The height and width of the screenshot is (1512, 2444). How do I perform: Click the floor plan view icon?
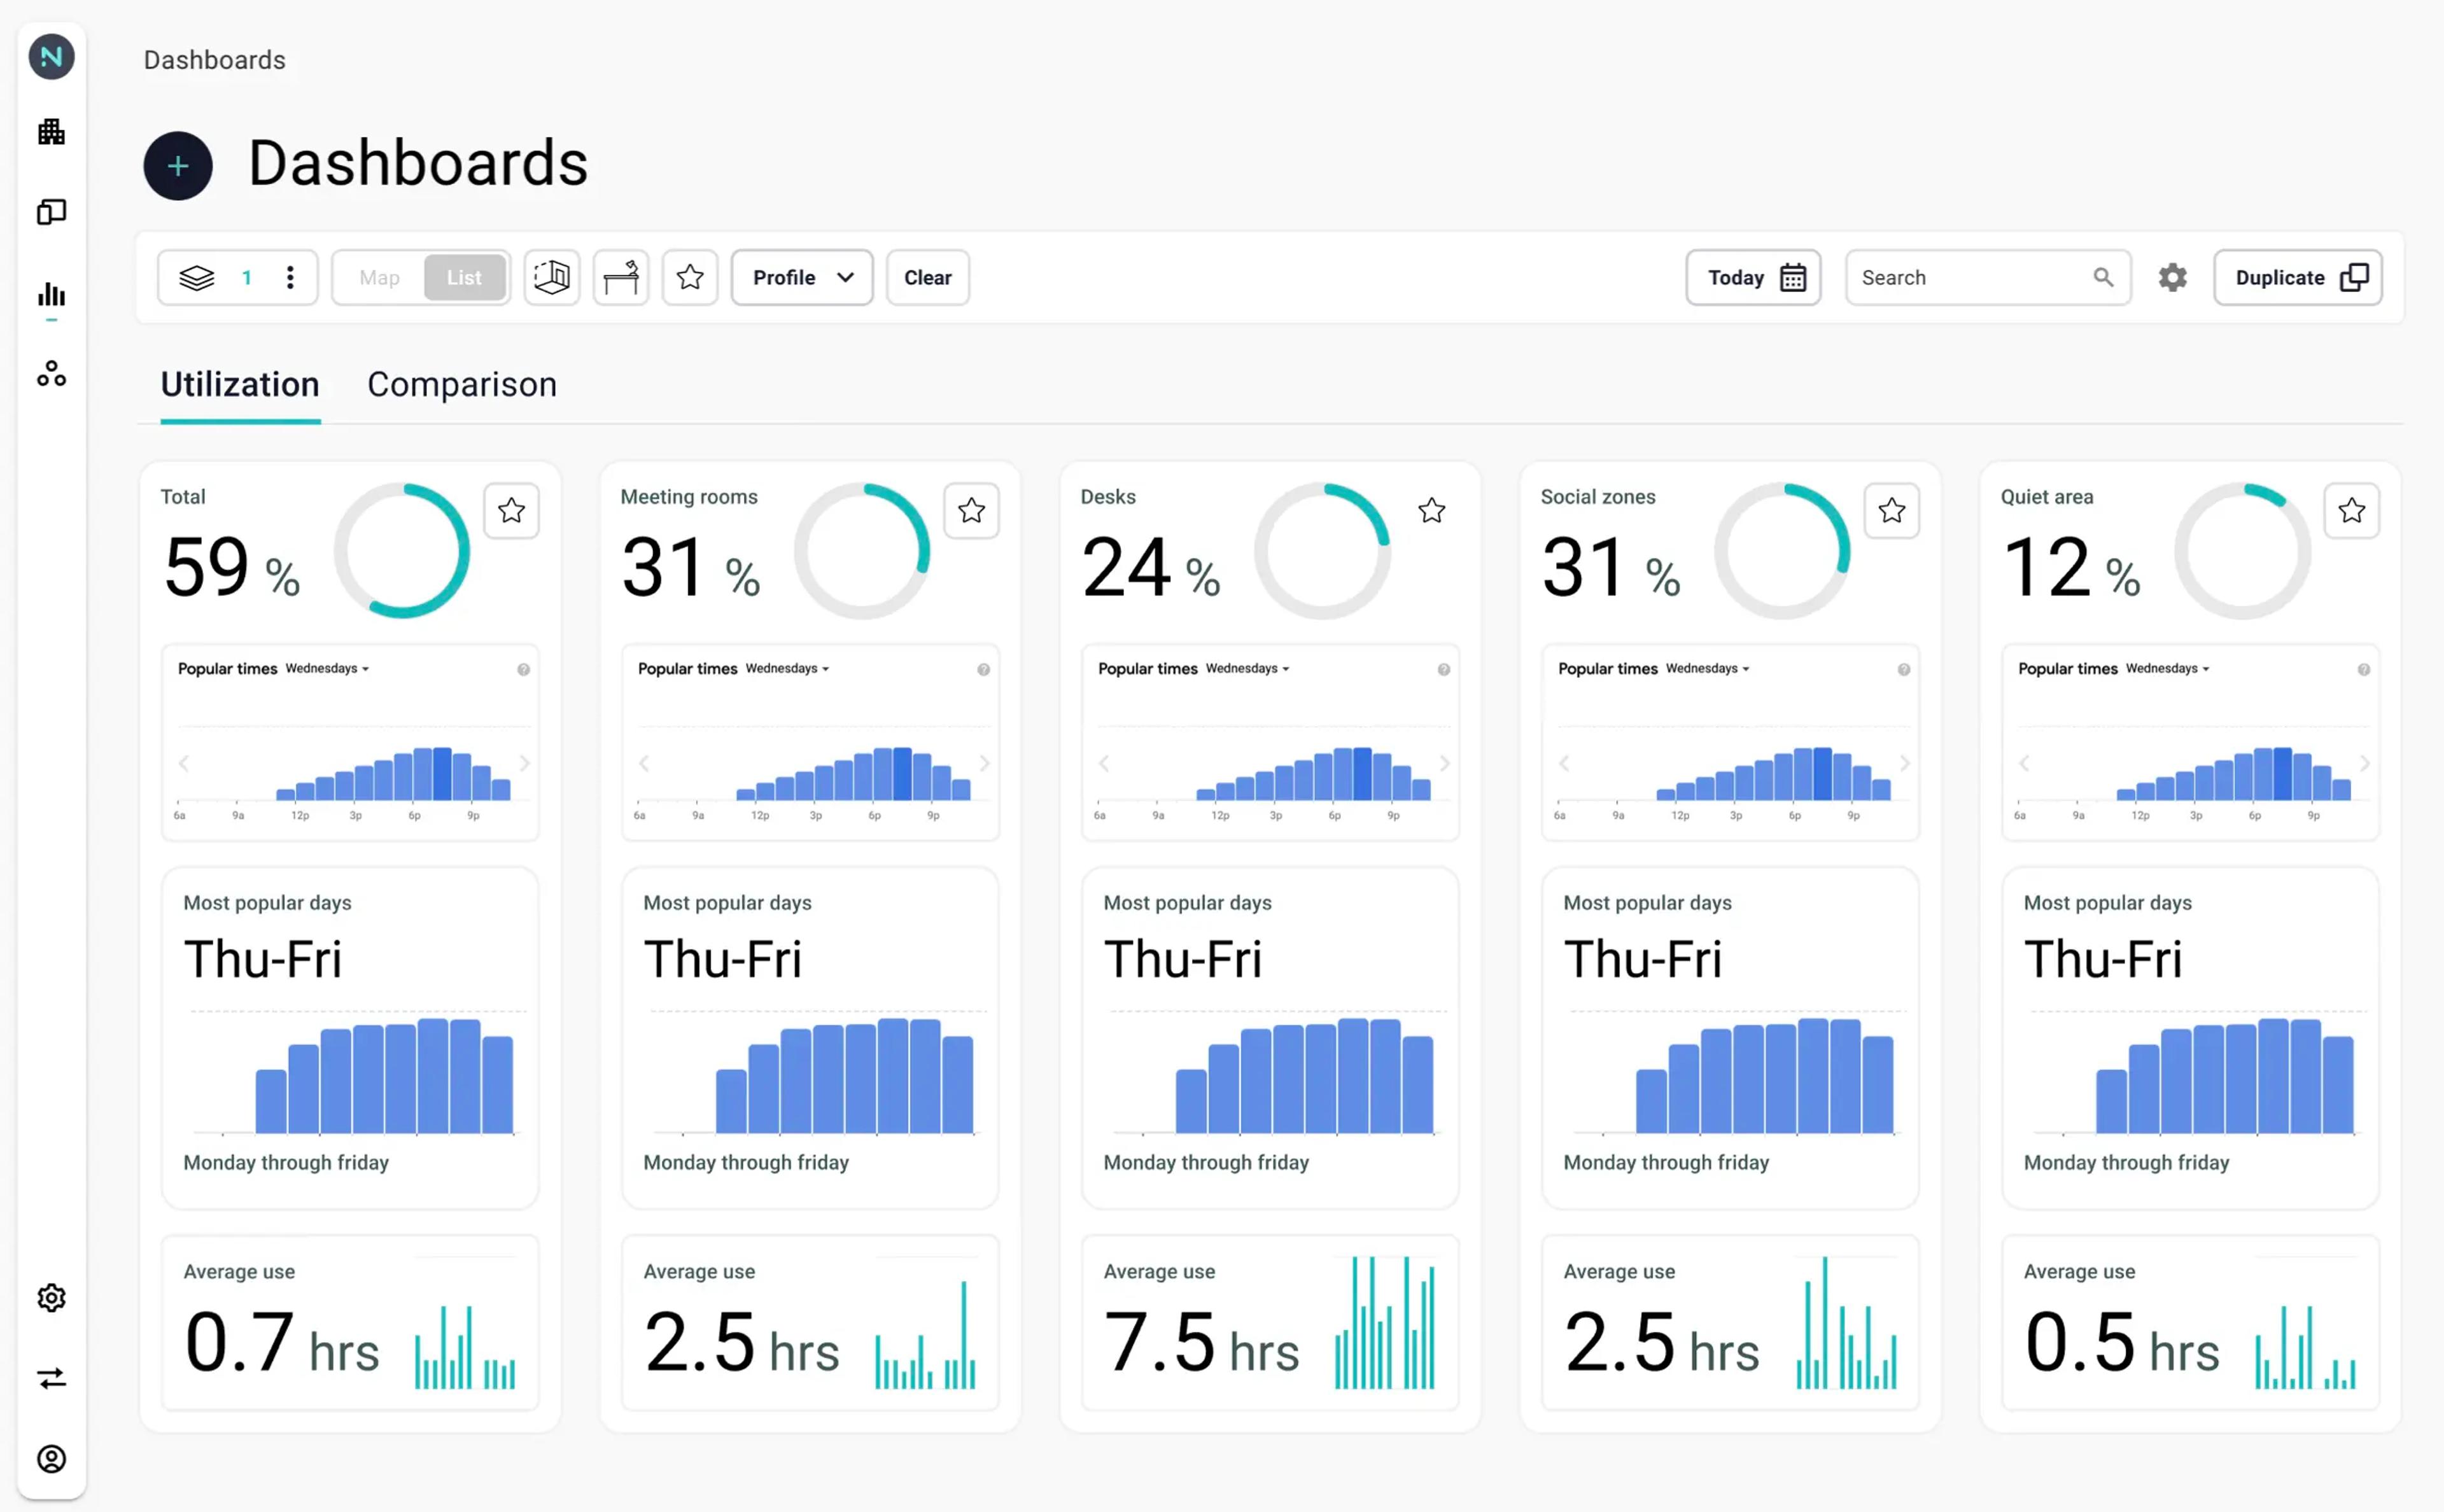[551, 277]
